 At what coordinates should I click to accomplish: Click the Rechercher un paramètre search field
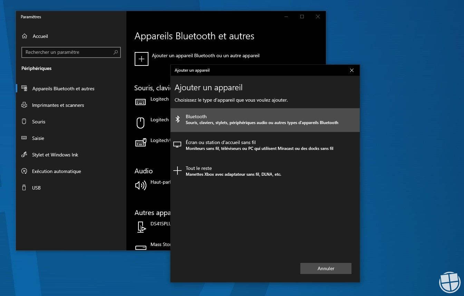(x=71, y=52)
